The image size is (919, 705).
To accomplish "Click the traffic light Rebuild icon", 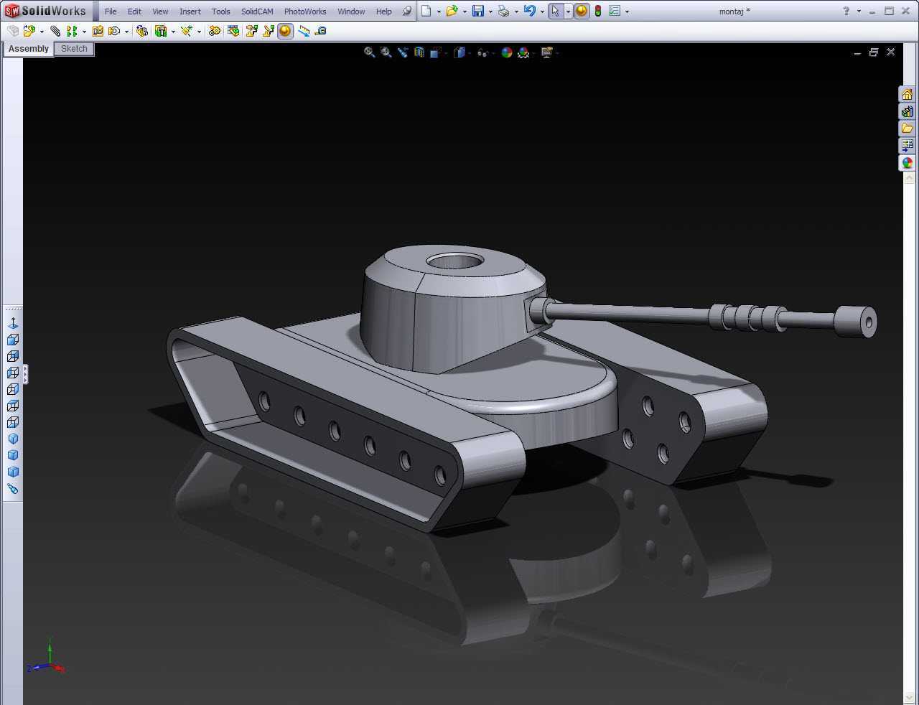I will click(597, 11).
